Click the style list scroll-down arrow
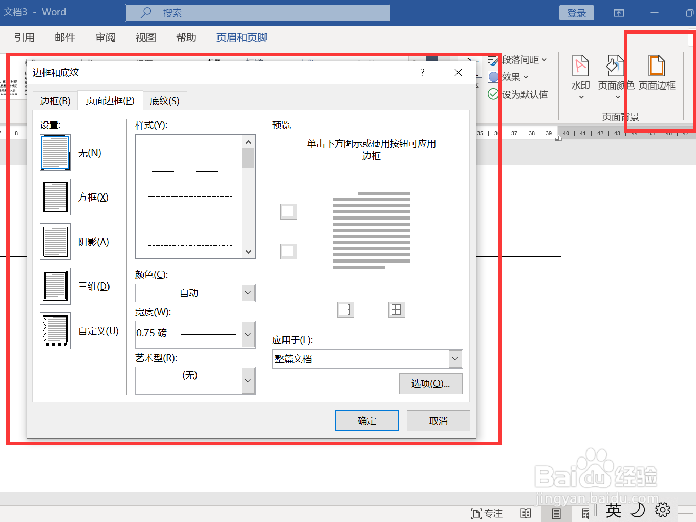The width and height of the screenshot is (696, 522). coord(248,251)
